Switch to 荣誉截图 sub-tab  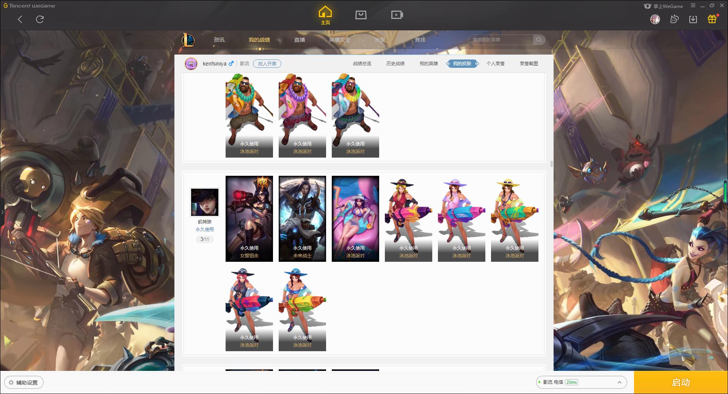(529, 64)
